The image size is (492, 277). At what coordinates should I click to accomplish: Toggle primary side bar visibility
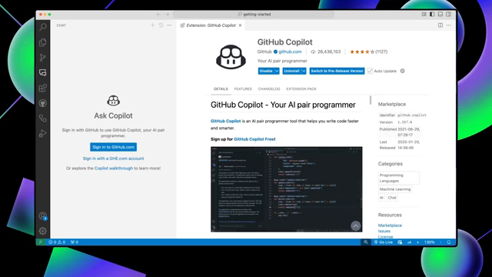click(x=432, y=14)
